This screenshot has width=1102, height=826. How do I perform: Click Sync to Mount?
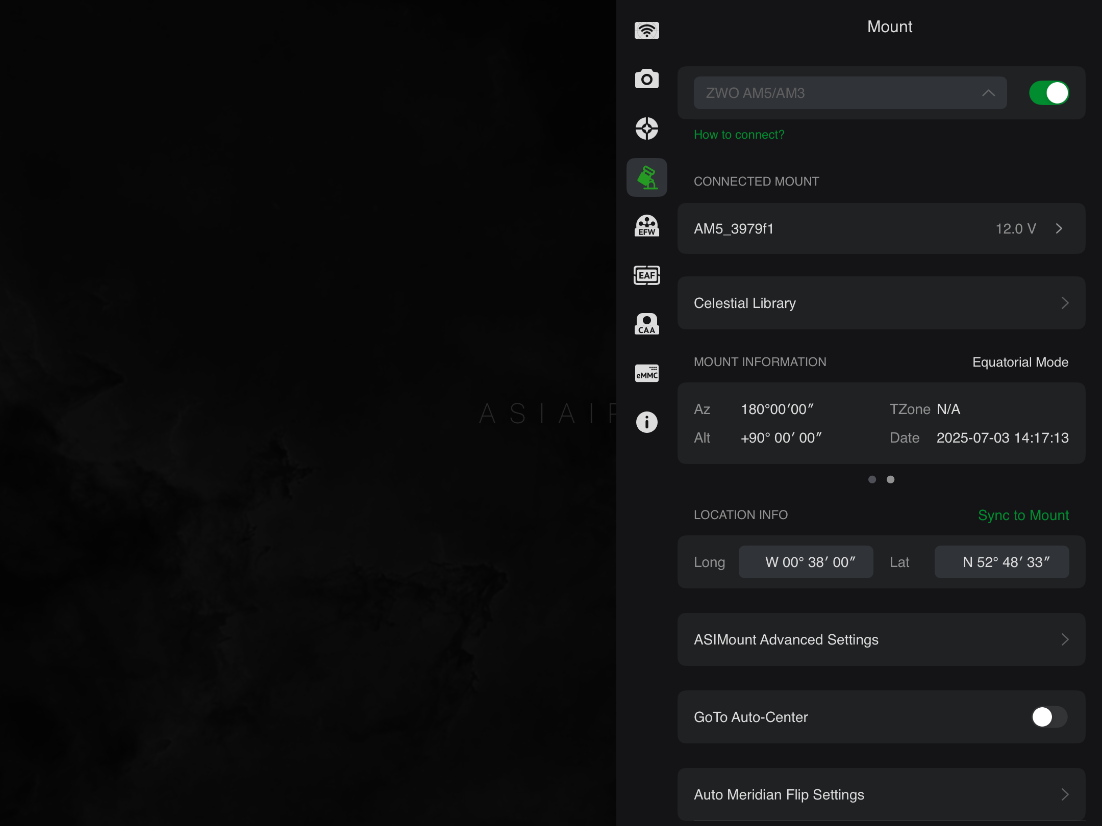pyautogui.click(x=1023, y=515)
